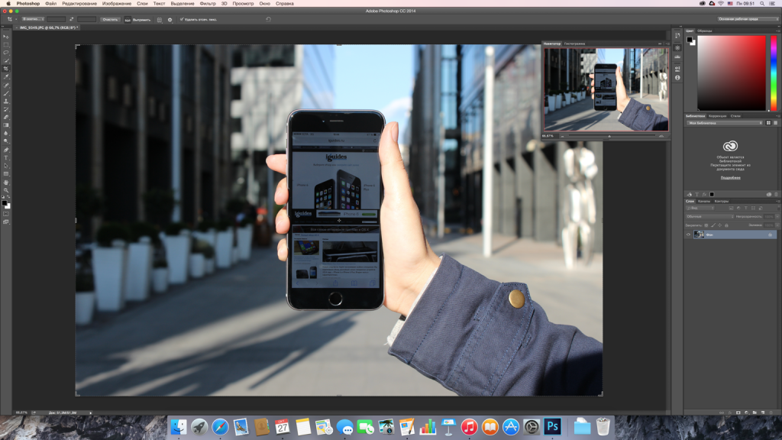Image resolution: width=782 pixels, height=440 pixels.
Task: Click the reset crop arrow icon
Action: (x=268, y=19)
